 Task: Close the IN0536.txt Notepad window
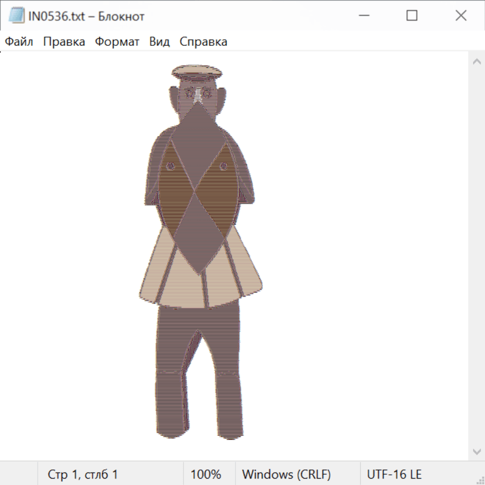tap(461, 16)
